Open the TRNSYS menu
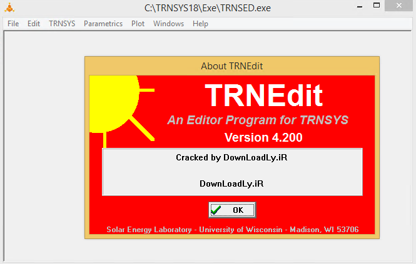 click(62, 24)
